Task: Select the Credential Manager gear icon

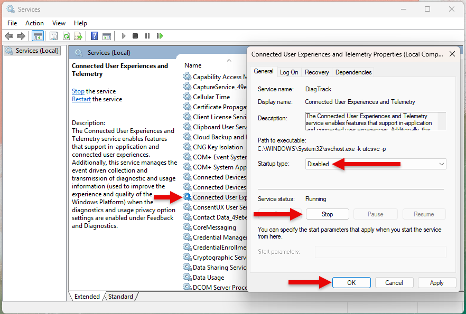Action: (x=187, y=237)
